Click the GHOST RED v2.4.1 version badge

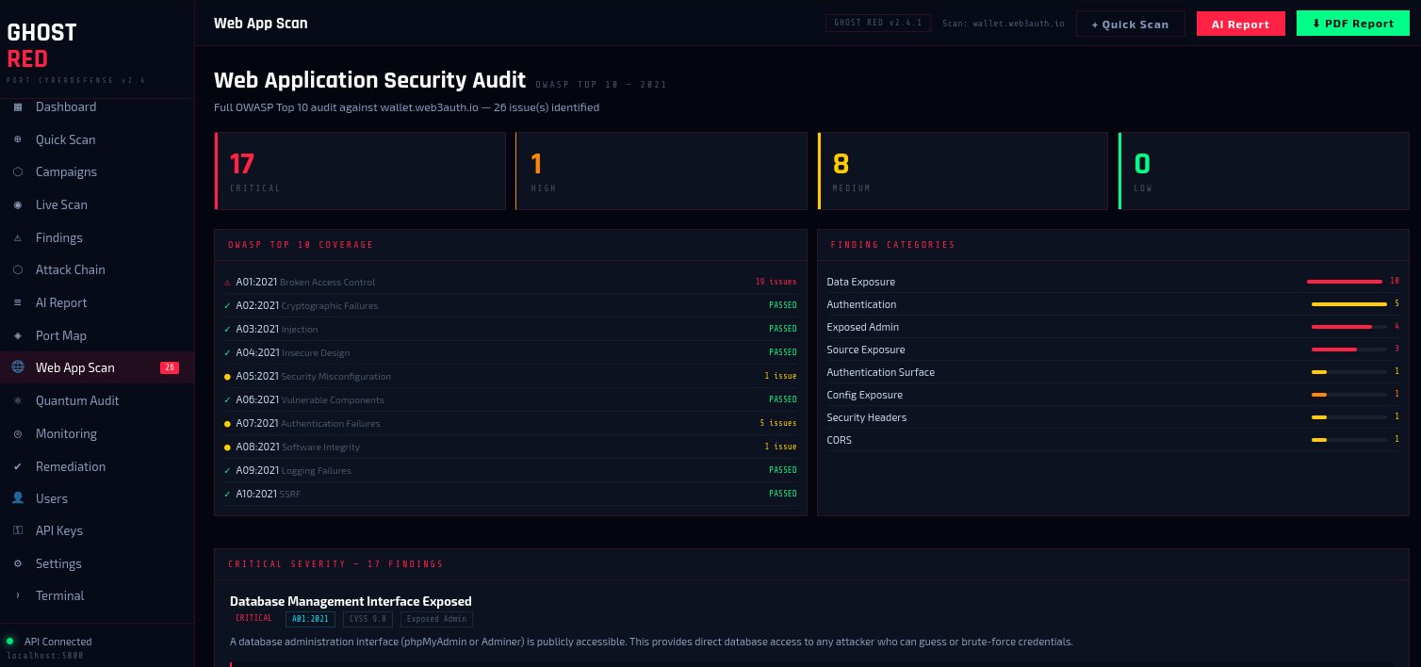click(x=879, y=24)
